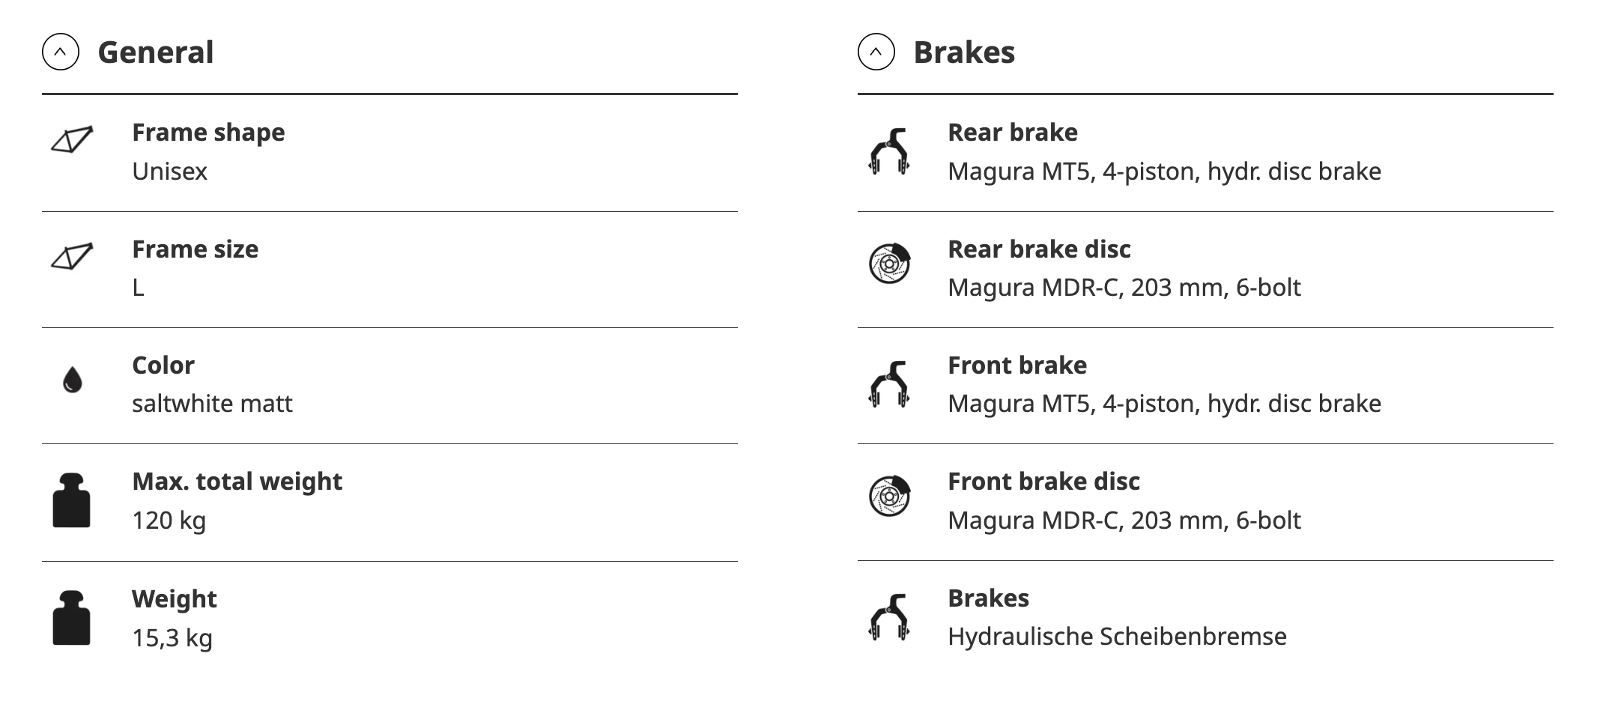Click the 120 kg max weight value
The image size is (1624, 728).
pyautogui.click(x=169, y=521)
